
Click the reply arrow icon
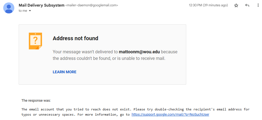point(247,5)
